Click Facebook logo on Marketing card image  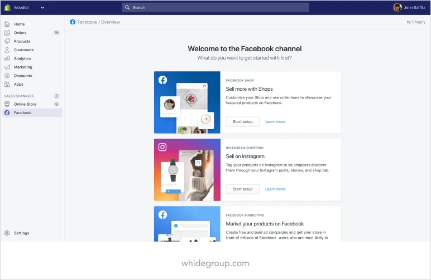pos(162,215)
